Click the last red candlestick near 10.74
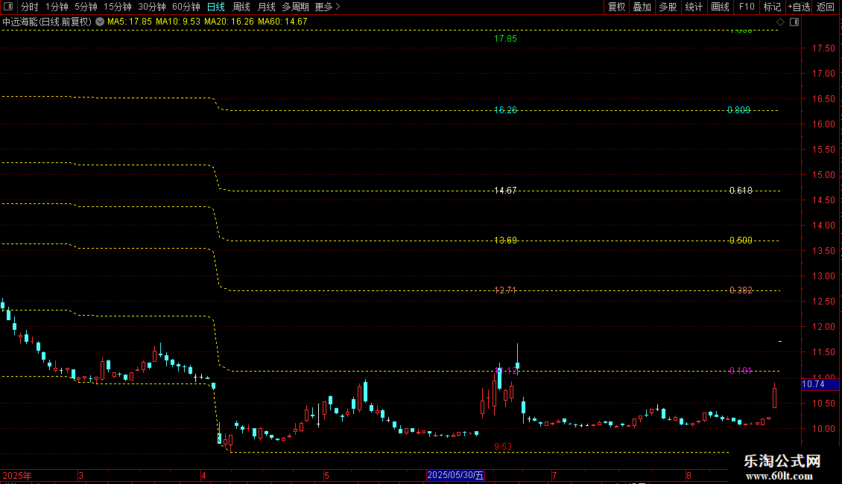This screenshot has width=842, height=484. click(x=774, y=396)
